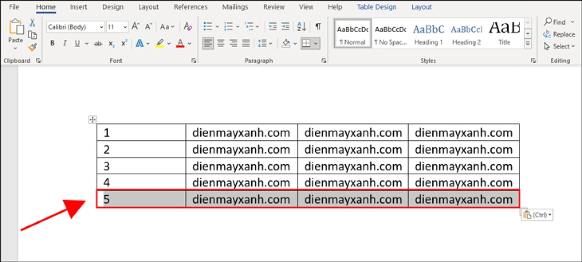Apply the Normal style
The height and width of the screenshot is (262, 582).
point(353,33)
